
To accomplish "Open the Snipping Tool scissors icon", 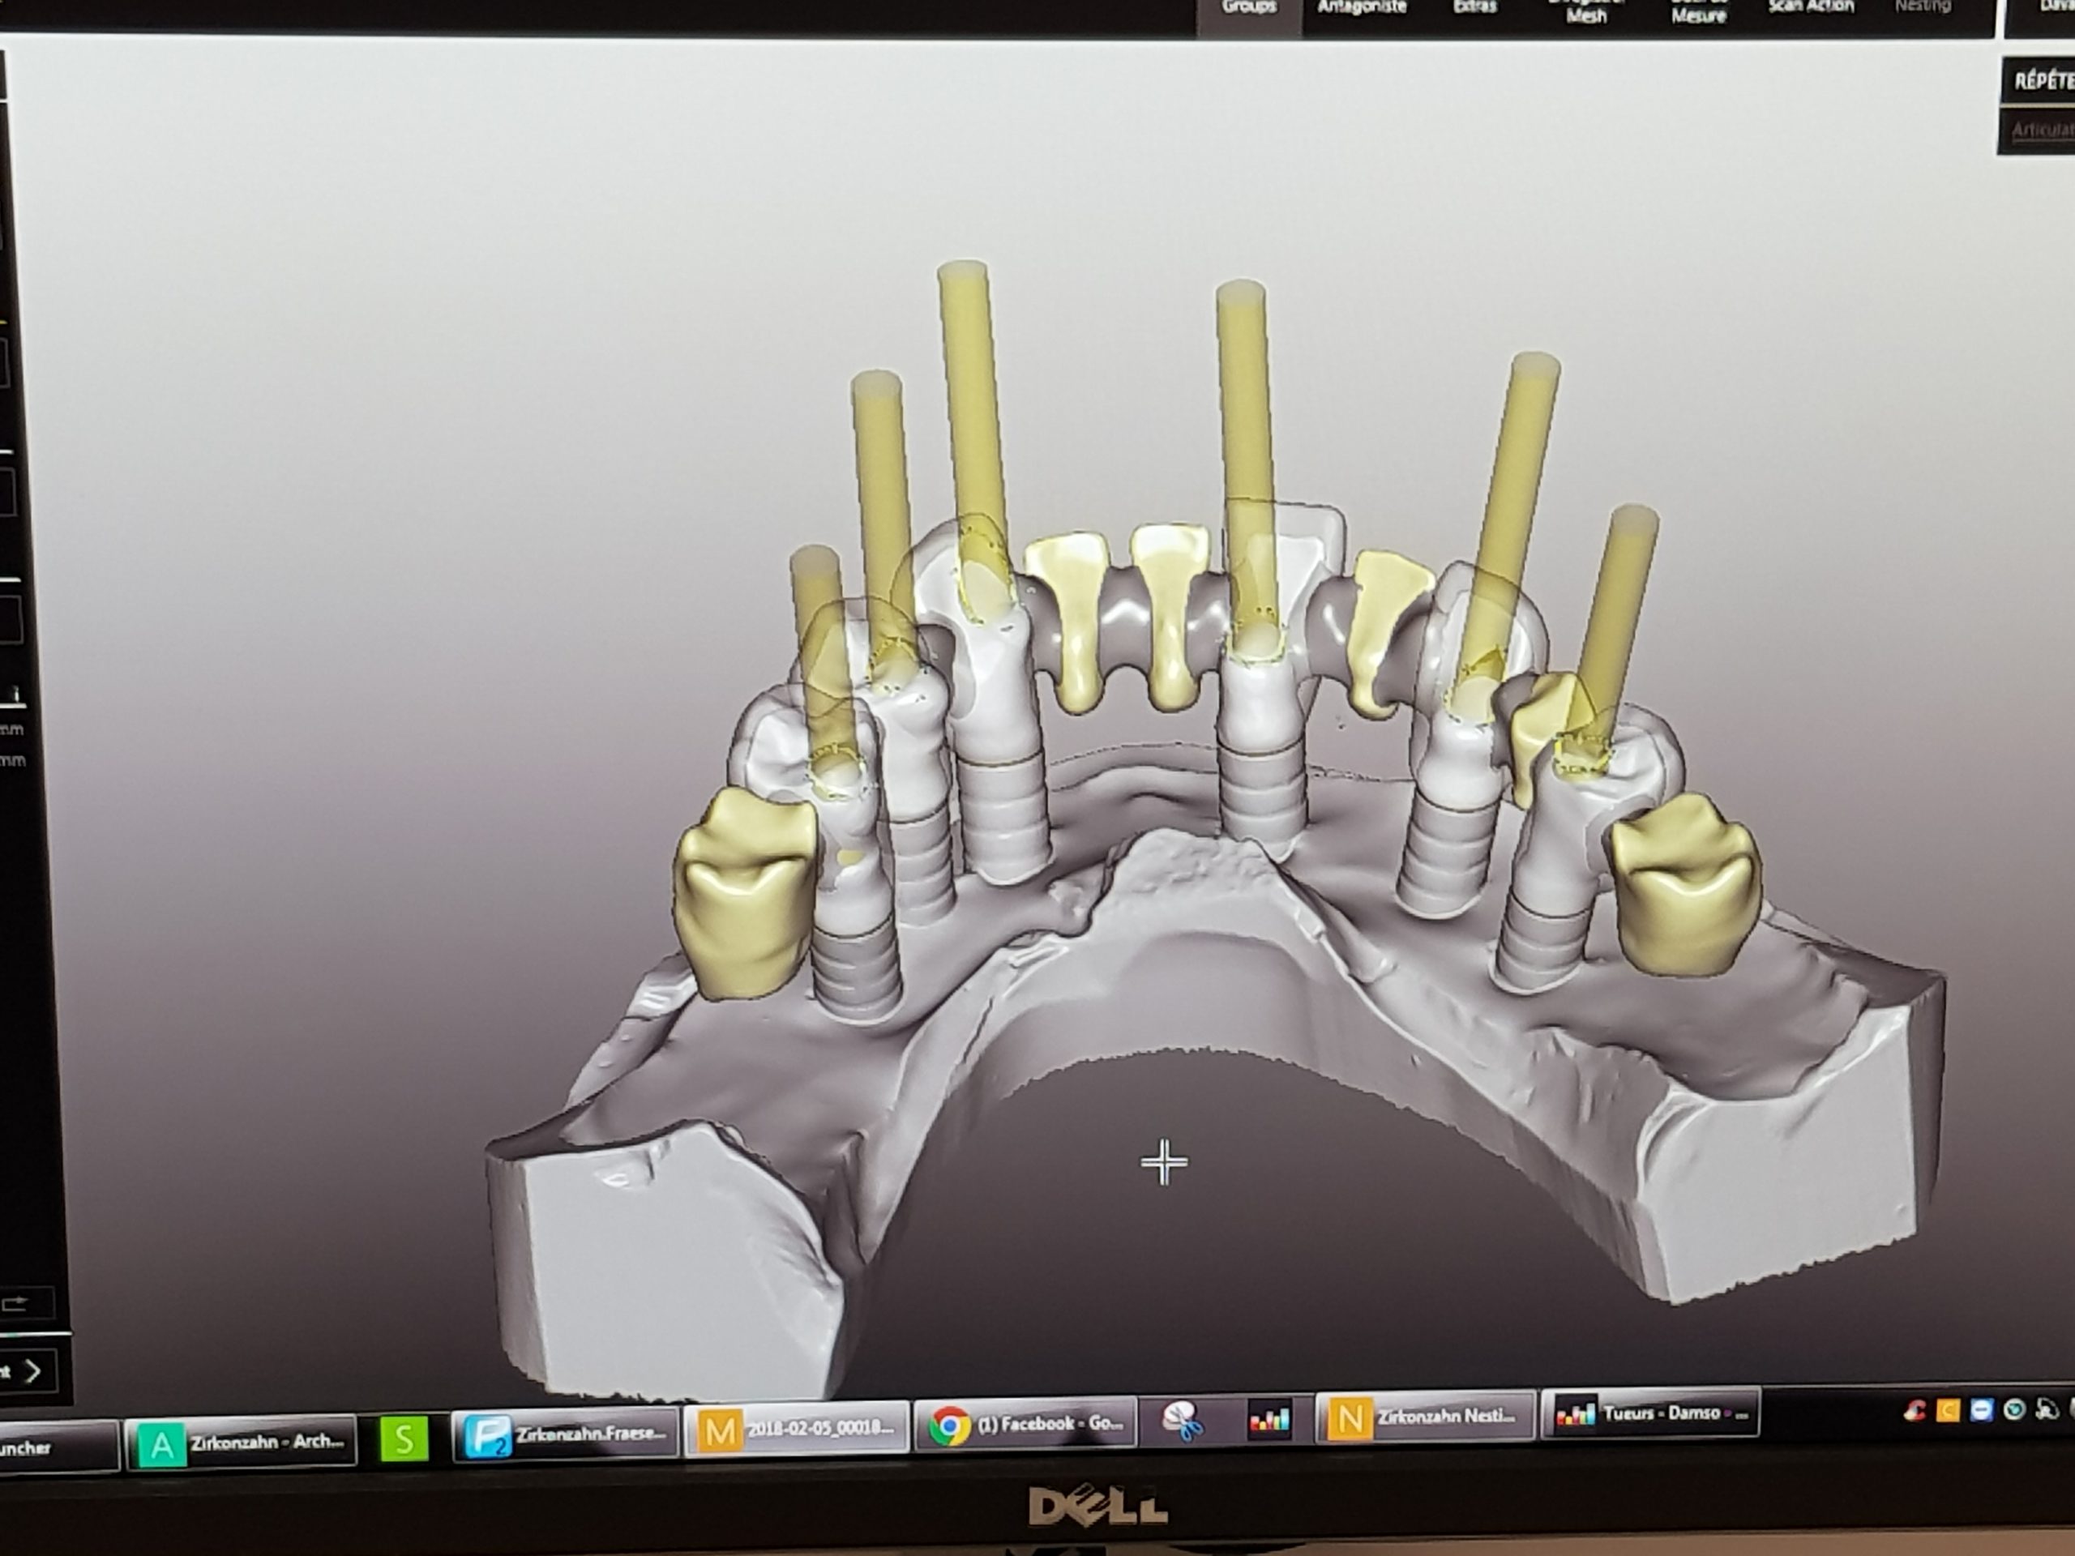I will pos(1183,1422).
